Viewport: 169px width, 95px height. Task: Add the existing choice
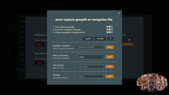110,76
